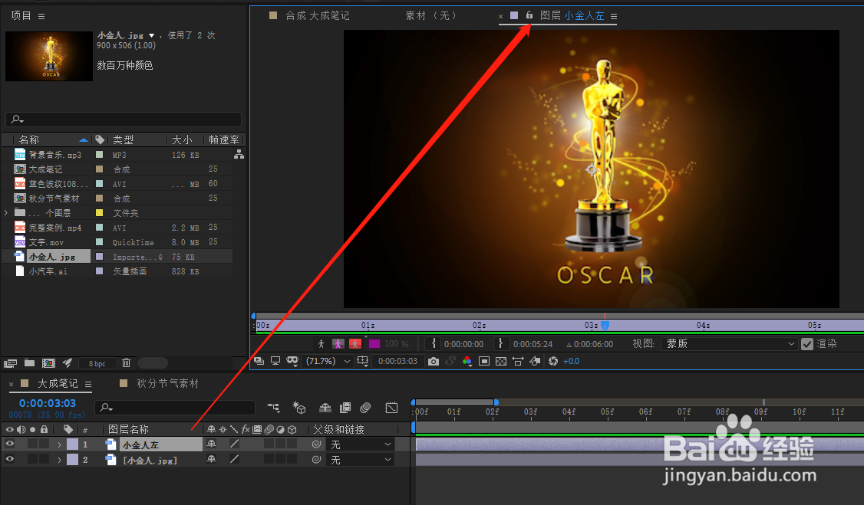
Task: Switch to the 秋分节气素材 timeline tab
Action: tap(167, 383)
